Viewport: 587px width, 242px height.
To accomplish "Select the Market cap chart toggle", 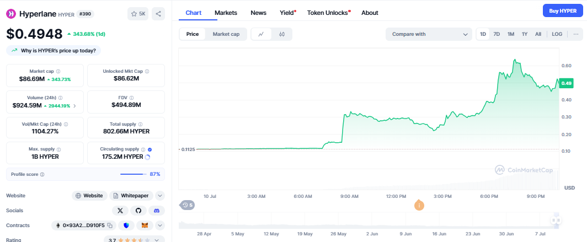I will point(226,34).
